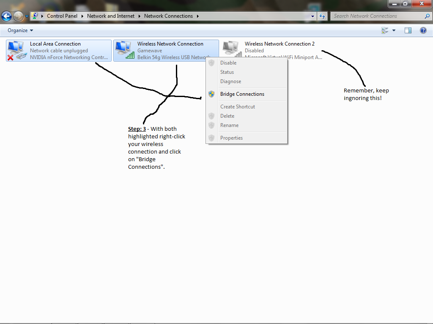Click the Forward navigation arrow
The height and width of the screenshot is (324, 433).
18,16
